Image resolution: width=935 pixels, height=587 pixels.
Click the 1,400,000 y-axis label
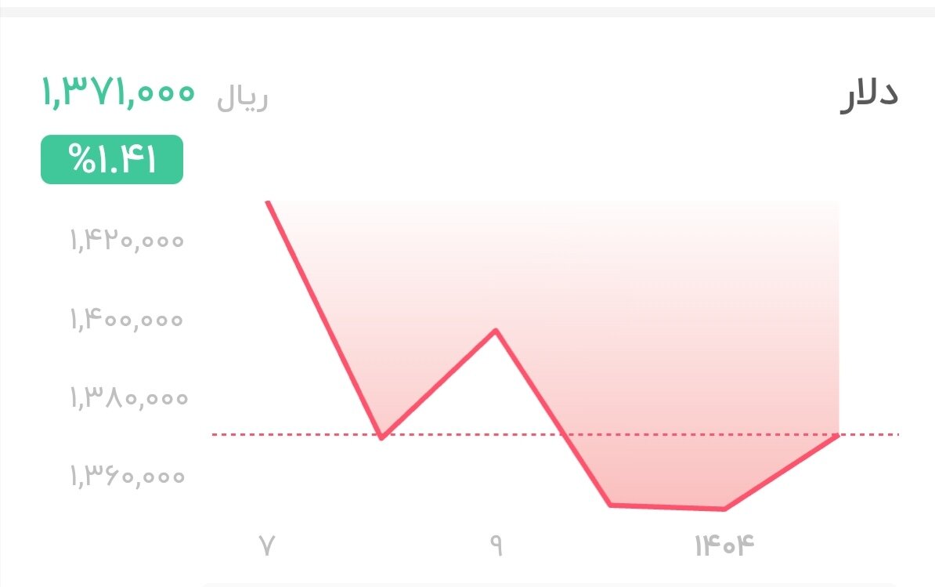(x=127, y=319)
